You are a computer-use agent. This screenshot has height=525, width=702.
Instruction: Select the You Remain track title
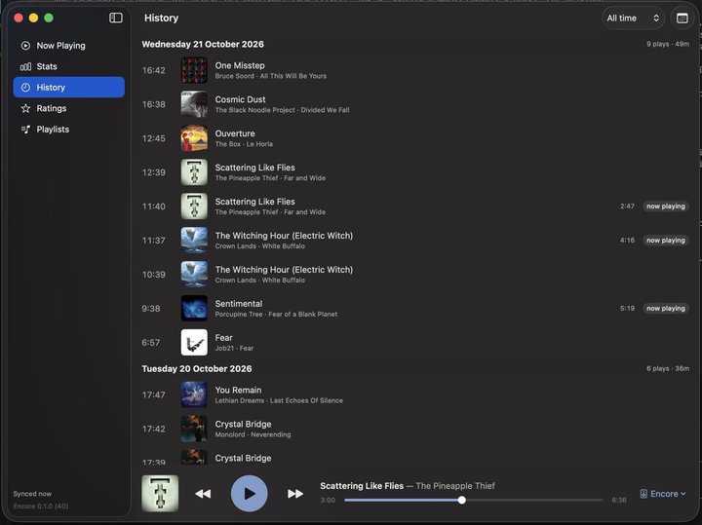pos(238,390)
